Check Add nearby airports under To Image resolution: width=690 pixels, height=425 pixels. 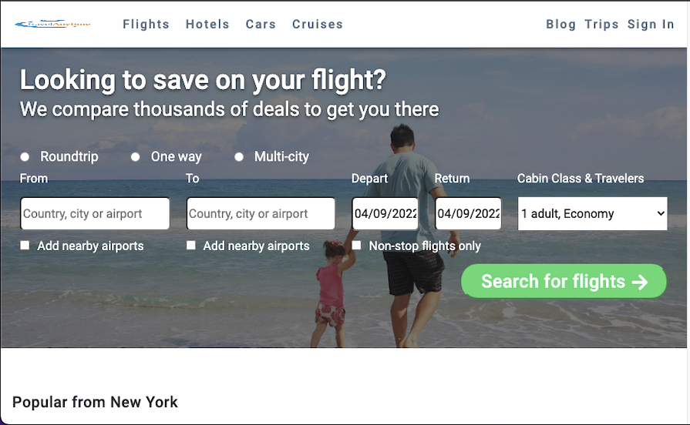(190, 246)
